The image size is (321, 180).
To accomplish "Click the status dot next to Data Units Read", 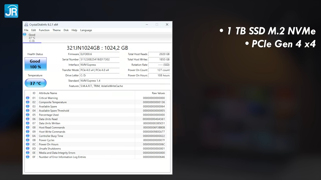I will [x=28, y=119].
